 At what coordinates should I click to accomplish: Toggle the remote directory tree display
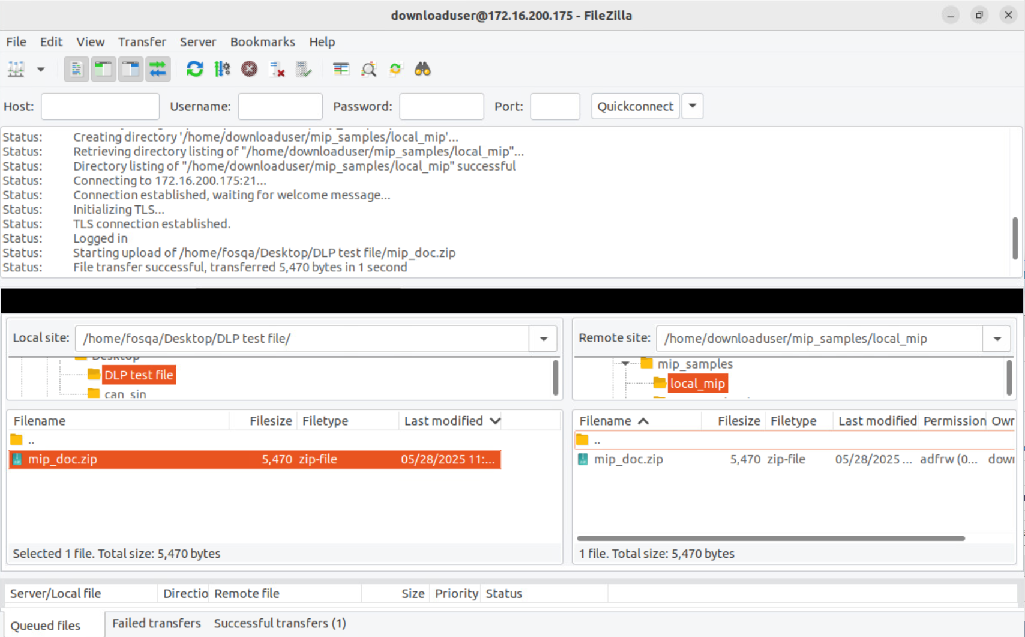[131, 70]
